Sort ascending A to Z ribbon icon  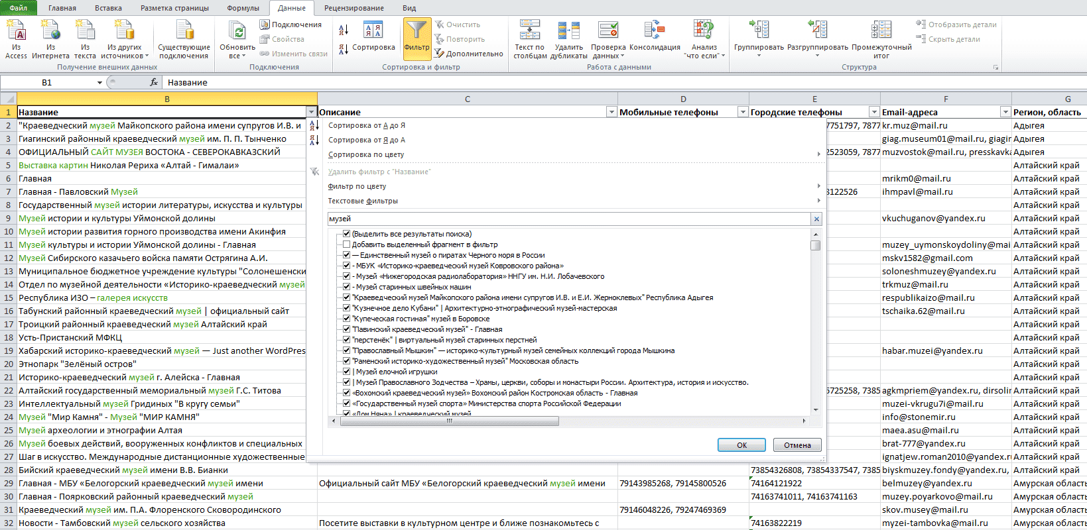click(x=344, y=30)
